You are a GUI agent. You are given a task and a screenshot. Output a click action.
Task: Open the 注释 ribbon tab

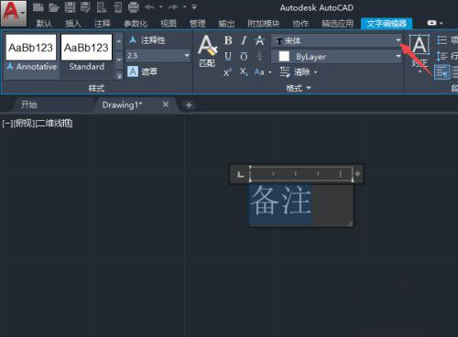[x=102, y=24]
